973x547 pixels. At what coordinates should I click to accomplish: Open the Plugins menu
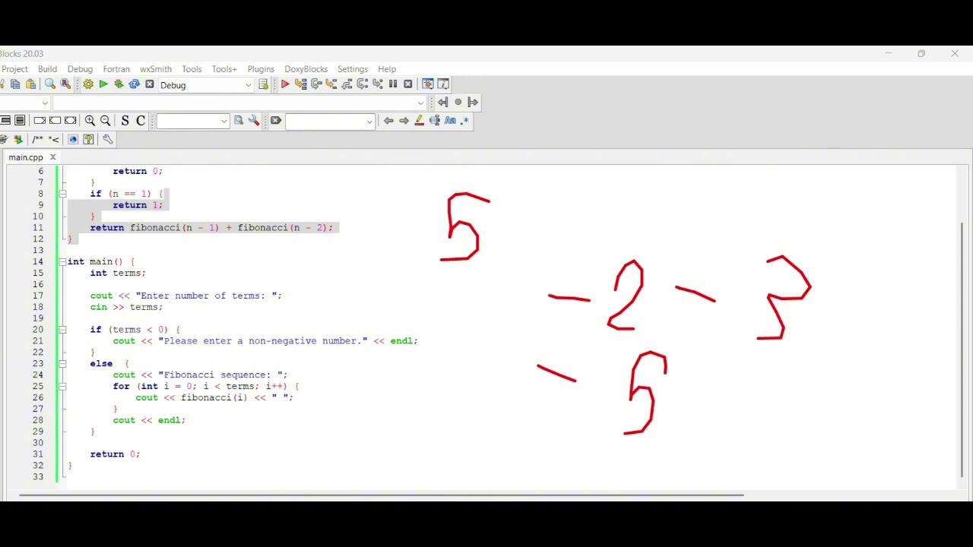[x=261, y=69]
